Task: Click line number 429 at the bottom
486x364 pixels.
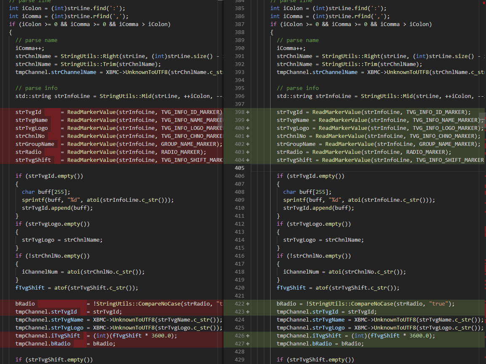Action: click(x=239, y=359)
